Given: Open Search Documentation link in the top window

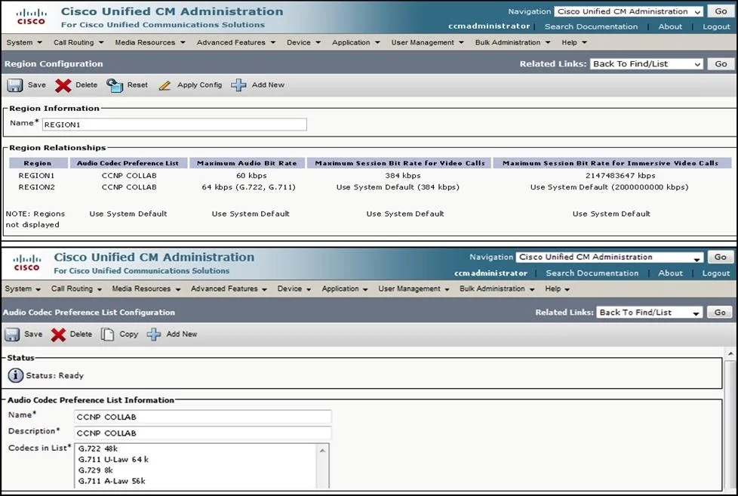Looking at the screenshot, I should (x=591, y=27).
